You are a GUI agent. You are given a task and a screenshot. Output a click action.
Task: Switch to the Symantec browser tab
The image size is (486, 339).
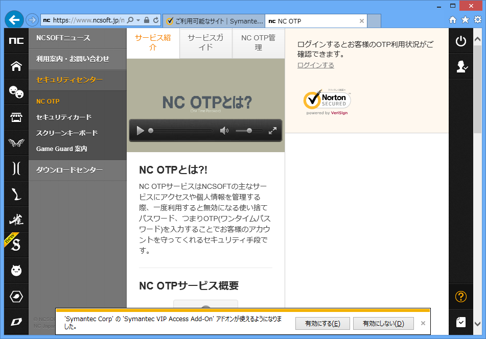click(x=214, y=21)
